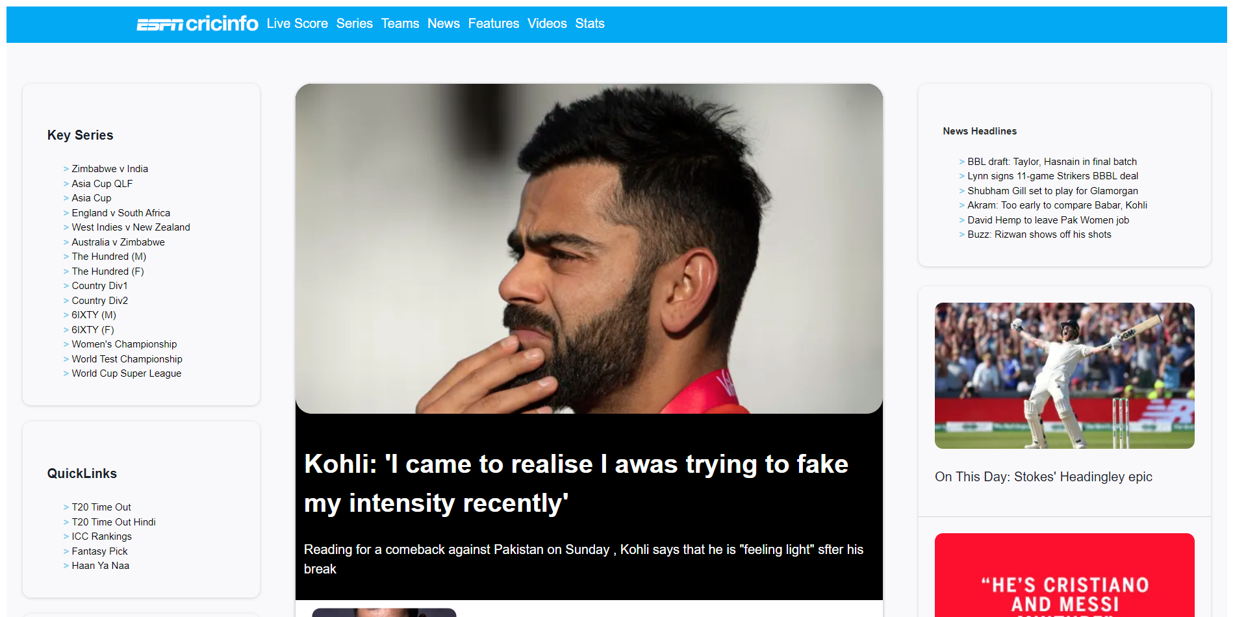Open the Stokes Headingley epic thumbnail
This screenshot has height=617, width=1233.
1064,375
